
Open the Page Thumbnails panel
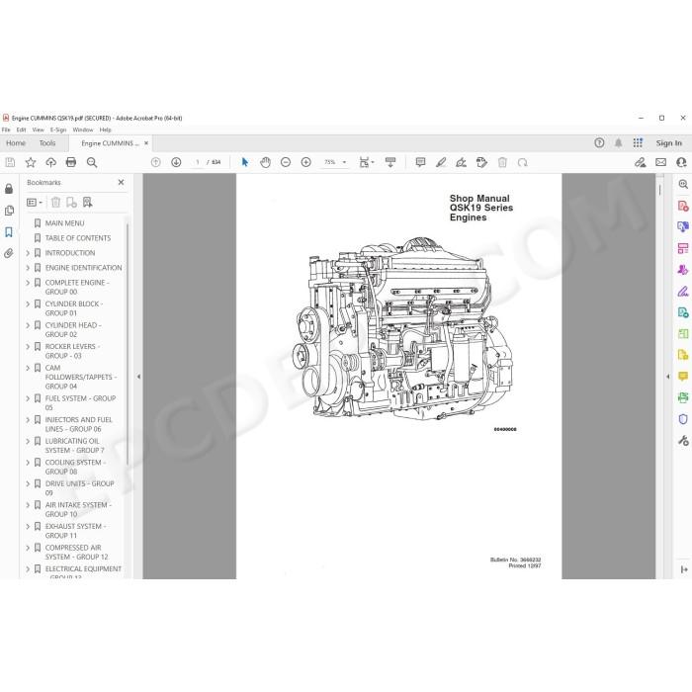(x=9, y=211)
